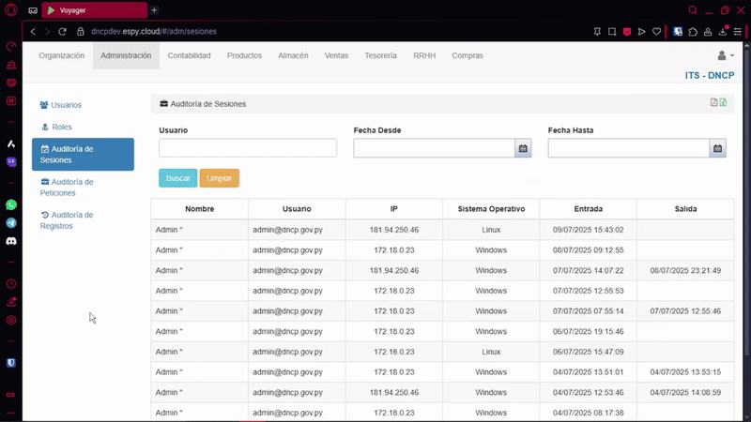Screen dimensions: 751x422
Task: Focus the Usuario filter text field
Action: (x=248, y=148)
